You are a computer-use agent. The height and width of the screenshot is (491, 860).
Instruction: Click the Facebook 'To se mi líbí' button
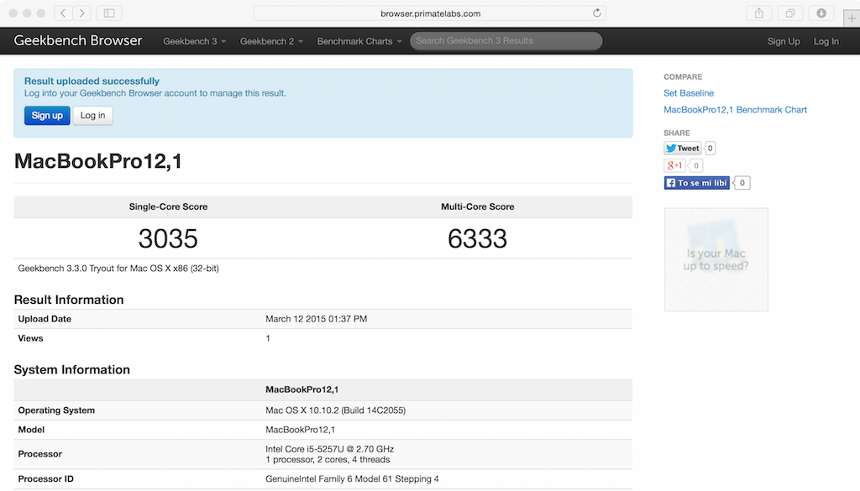click(x=696, y=183)
